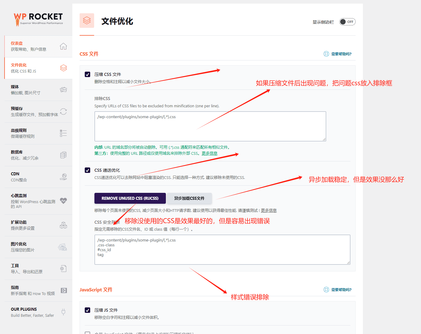Viewport: 421px width, 334px height.
Task: Choose the 异步加载CSS文件 button
Action: [189, 198]
